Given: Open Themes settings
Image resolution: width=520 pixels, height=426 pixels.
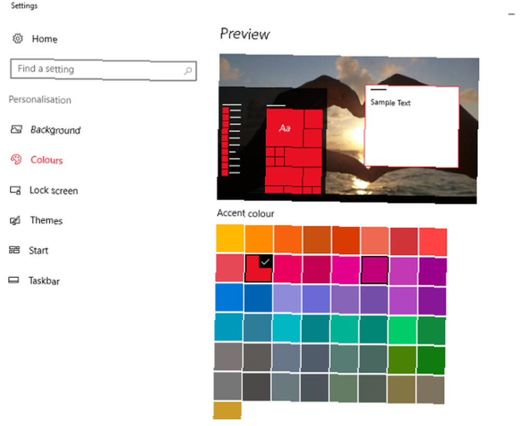Looking at the screenshot, I should click(x=46, y=220).
